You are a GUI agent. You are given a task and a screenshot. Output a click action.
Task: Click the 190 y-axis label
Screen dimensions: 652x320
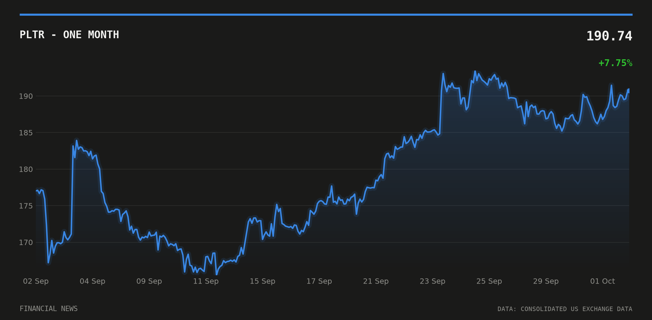click(26, 96)
